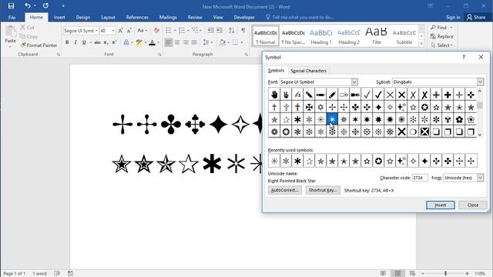
Task: Open Subset Dingbats dropdown
Action: click(480, 82)
